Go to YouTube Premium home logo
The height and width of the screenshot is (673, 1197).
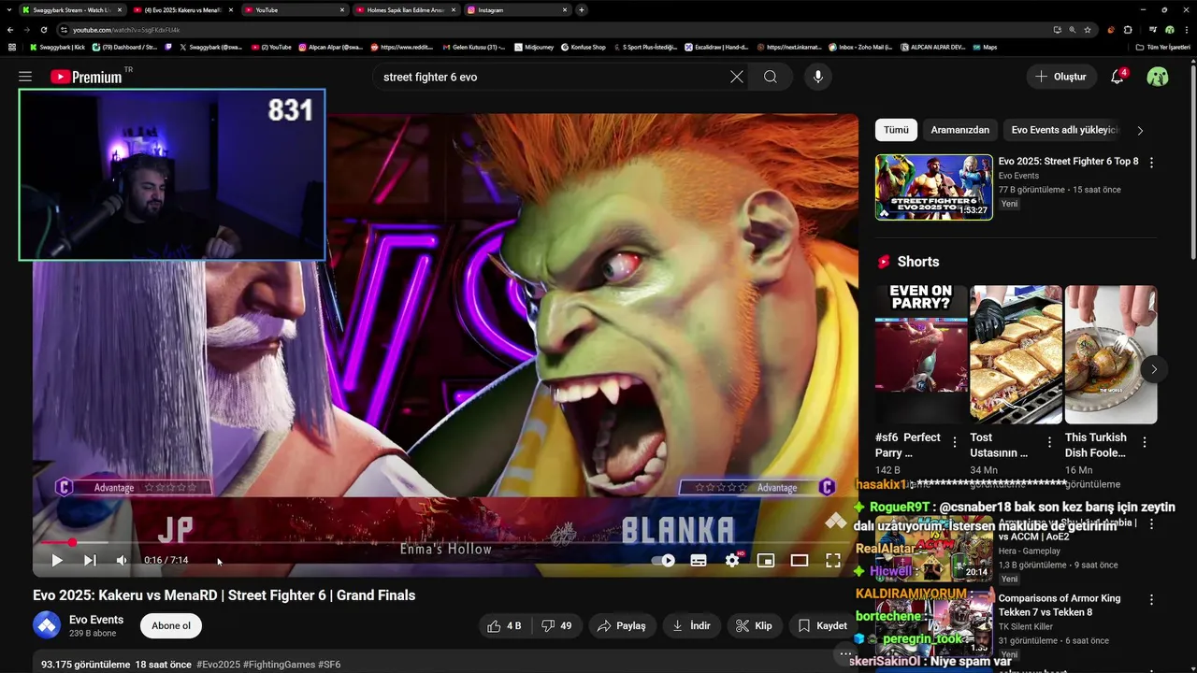pyautogui.click(x=87, y=77)
